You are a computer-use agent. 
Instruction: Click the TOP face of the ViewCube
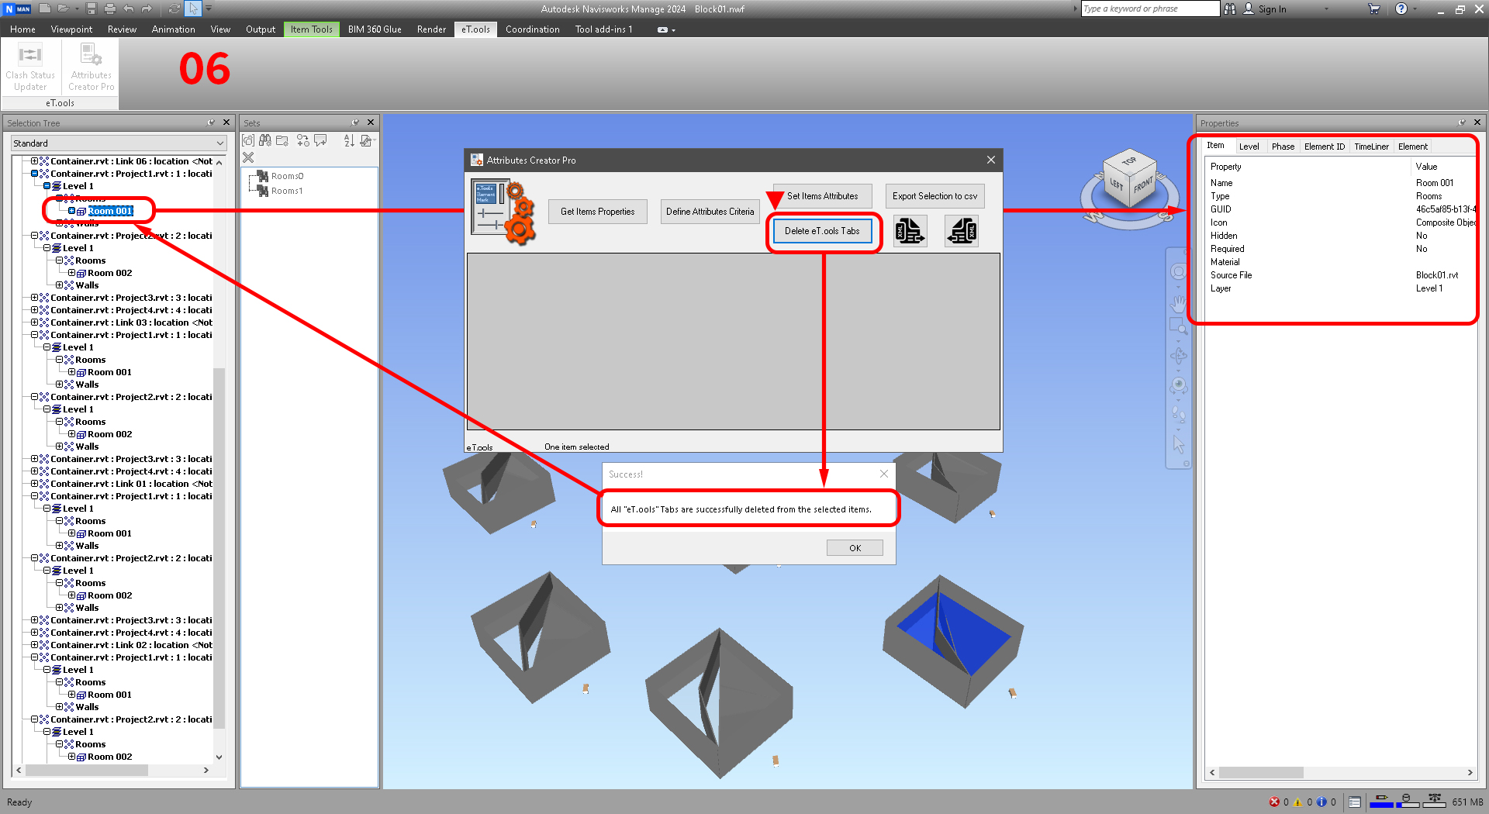click(x=1128, y=160)
